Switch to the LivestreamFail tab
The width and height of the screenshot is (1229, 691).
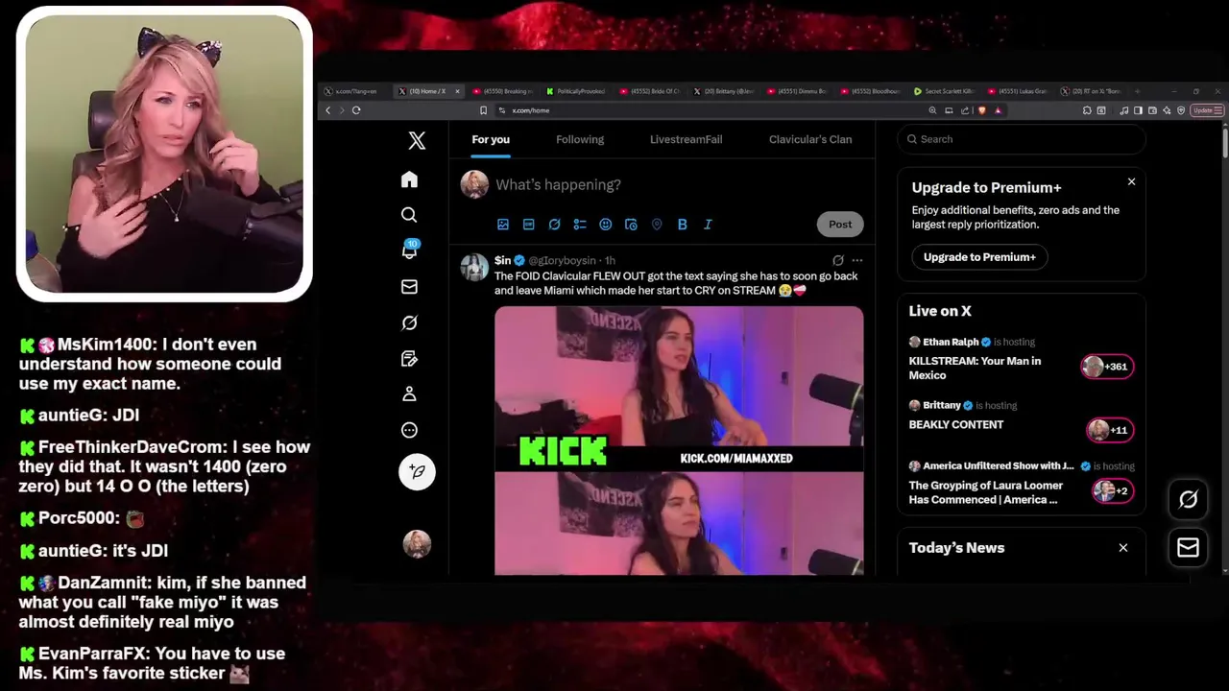[686, 139]
